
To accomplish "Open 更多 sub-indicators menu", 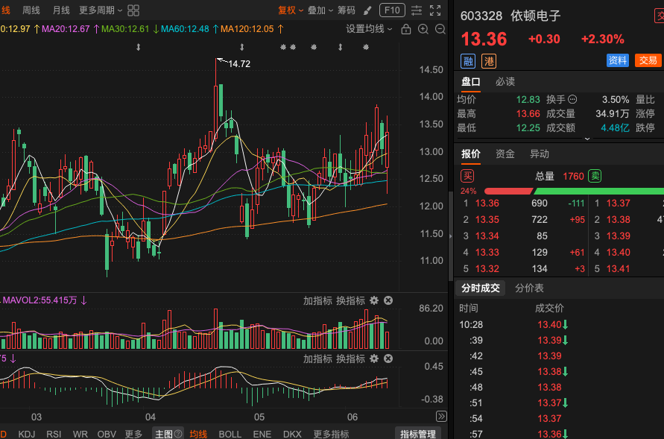I will (x=133, y=434).
